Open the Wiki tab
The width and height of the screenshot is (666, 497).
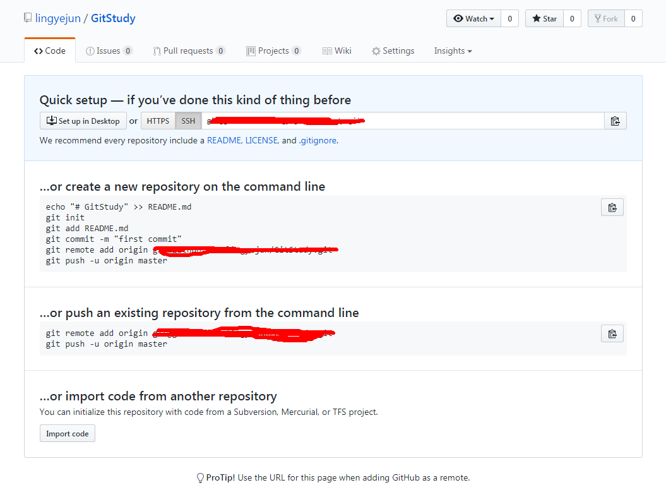(x=337, y=51)
